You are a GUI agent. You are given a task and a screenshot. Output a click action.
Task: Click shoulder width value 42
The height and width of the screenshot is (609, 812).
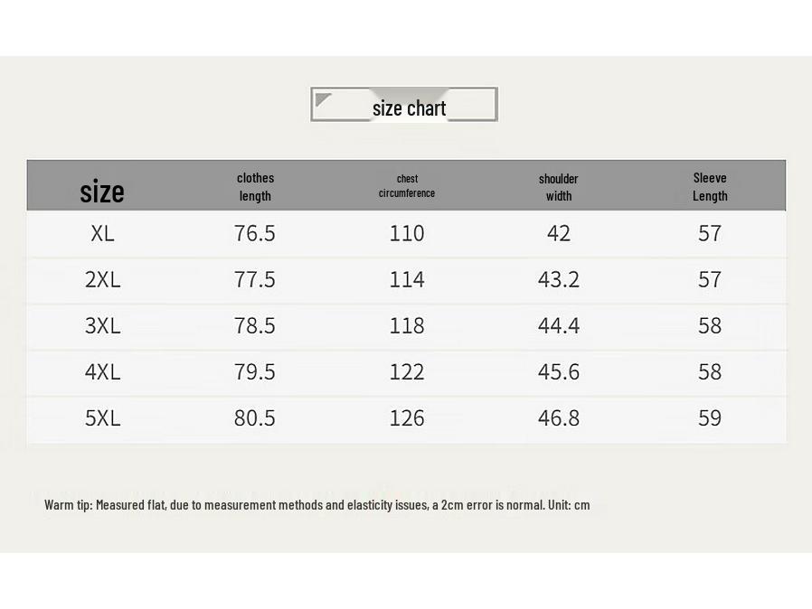pos(559,233)
